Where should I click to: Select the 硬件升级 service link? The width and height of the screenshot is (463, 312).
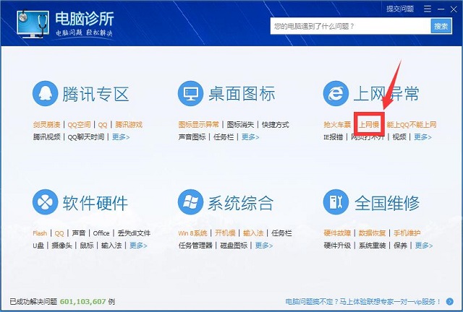coord(337,246)
